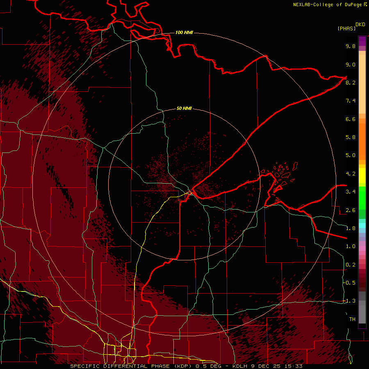
Task: Click the 1.8 scale value
Action: (351, 228)
